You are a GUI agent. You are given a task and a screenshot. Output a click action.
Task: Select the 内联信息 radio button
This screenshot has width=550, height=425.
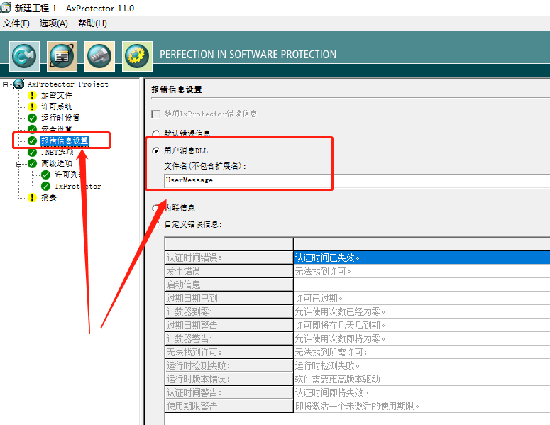click(x=155, y=208)
